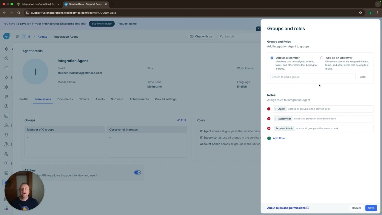
Task: Open the Reports chart icon in sidebar
Action: 6,173
